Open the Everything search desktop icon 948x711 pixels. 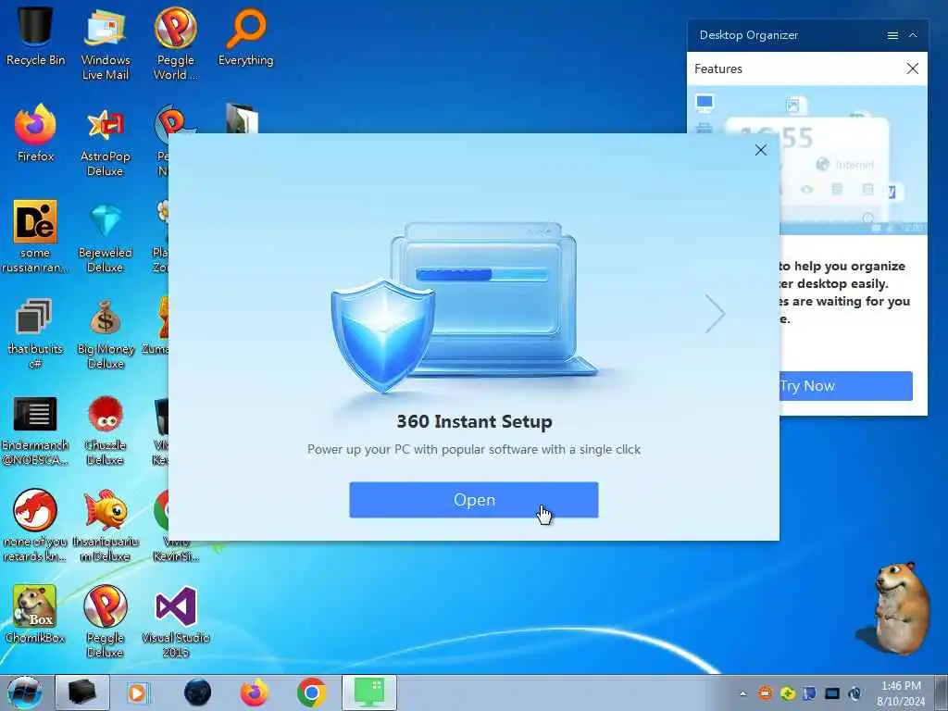coord(245,36)
